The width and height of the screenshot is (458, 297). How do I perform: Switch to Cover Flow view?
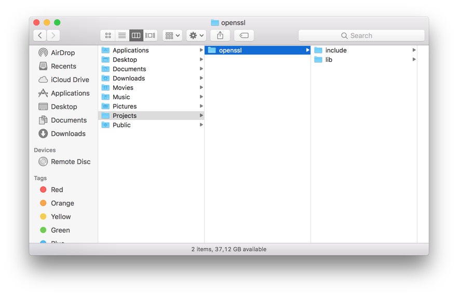pyautogui.click(x=150, y=35)
